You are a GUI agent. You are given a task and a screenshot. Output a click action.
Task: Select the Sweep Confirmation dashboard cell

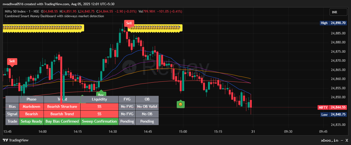click(99, 121)
